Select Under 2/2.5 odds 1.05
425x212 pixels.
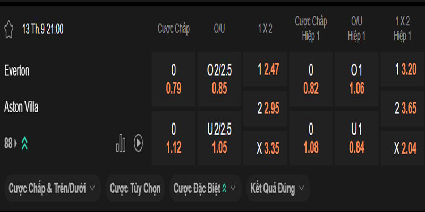219,138
